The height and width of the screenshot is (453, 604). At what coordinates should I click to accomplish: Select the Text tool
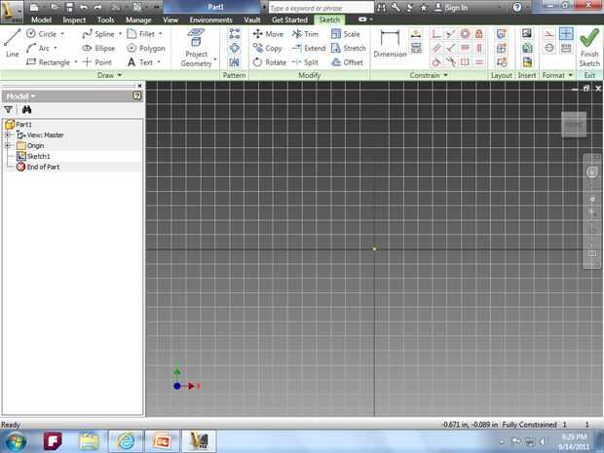140,62
